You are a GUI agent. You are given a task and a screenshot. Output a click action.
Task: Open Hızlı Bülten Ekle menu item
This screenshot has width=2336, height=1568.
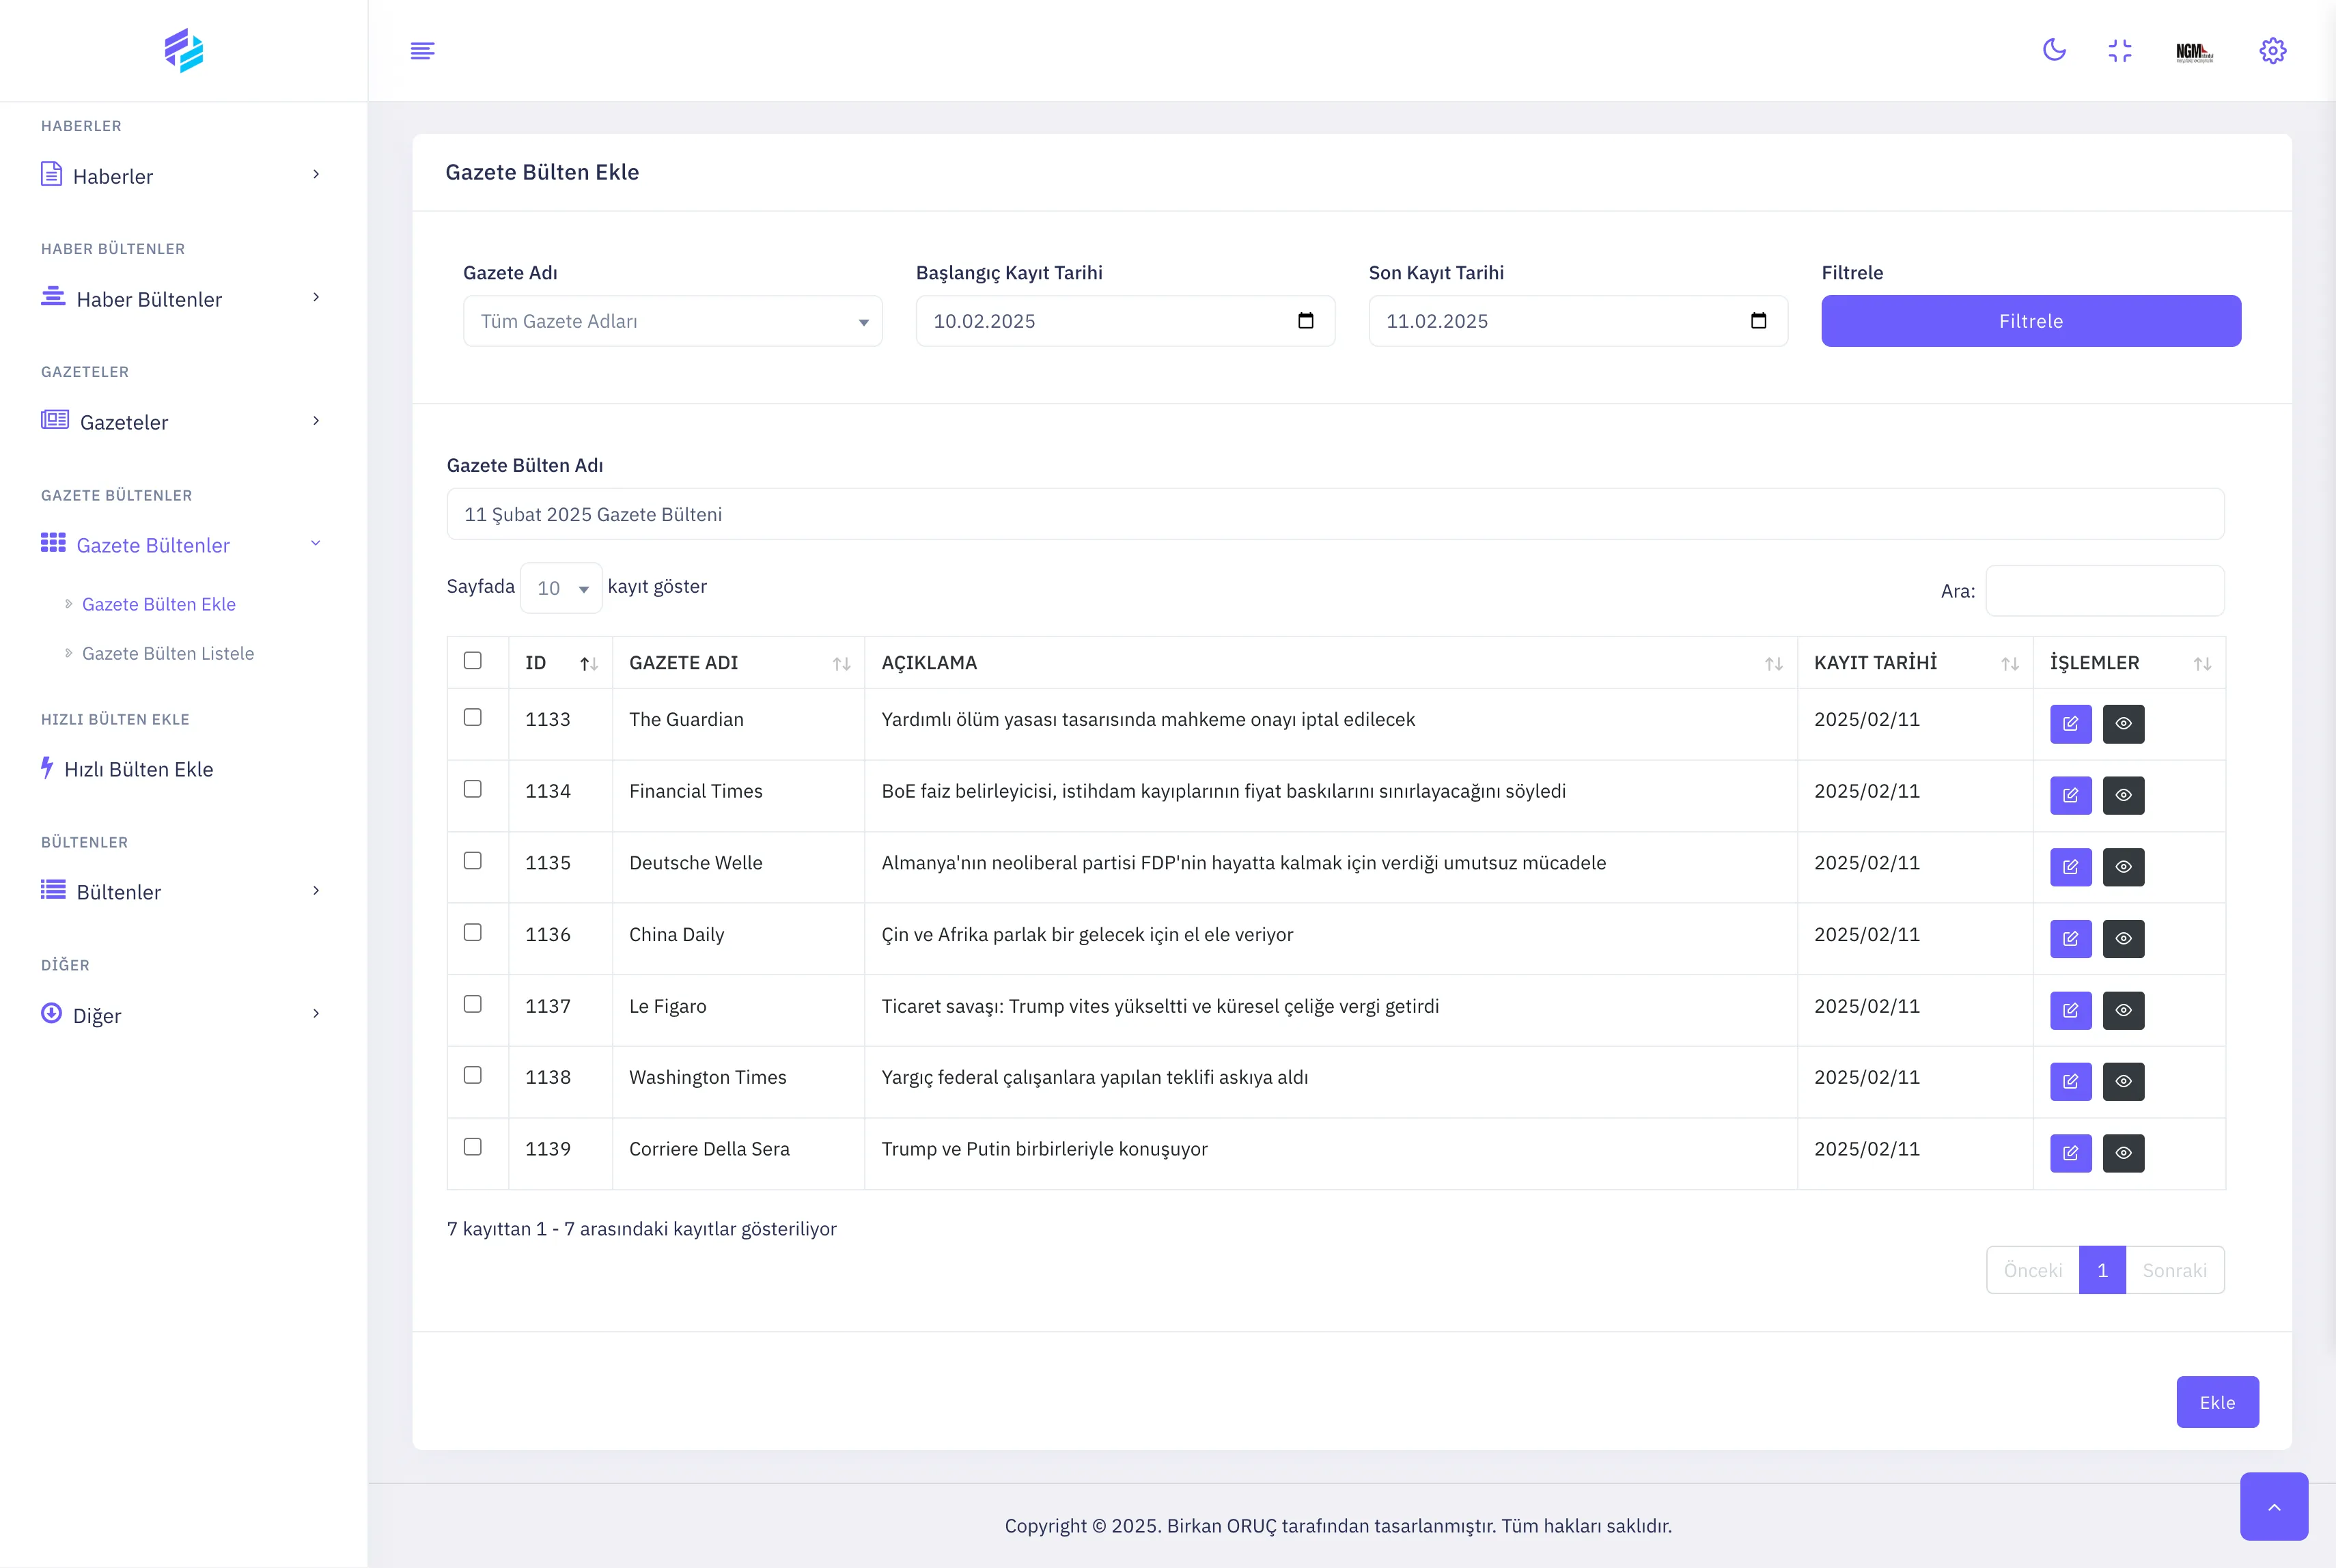pyautogui.click(x=138, y=769)
